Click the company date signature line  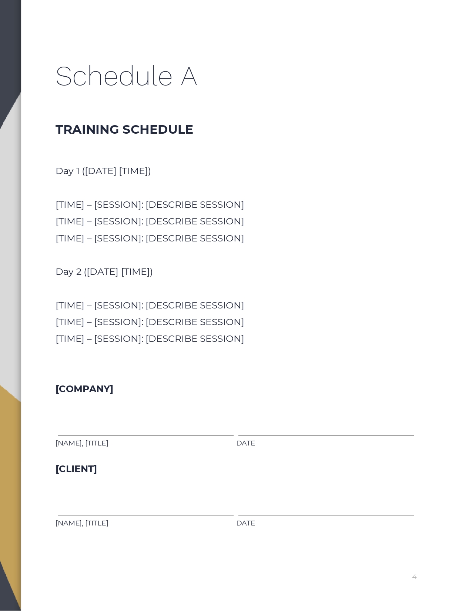click(326, 435)
